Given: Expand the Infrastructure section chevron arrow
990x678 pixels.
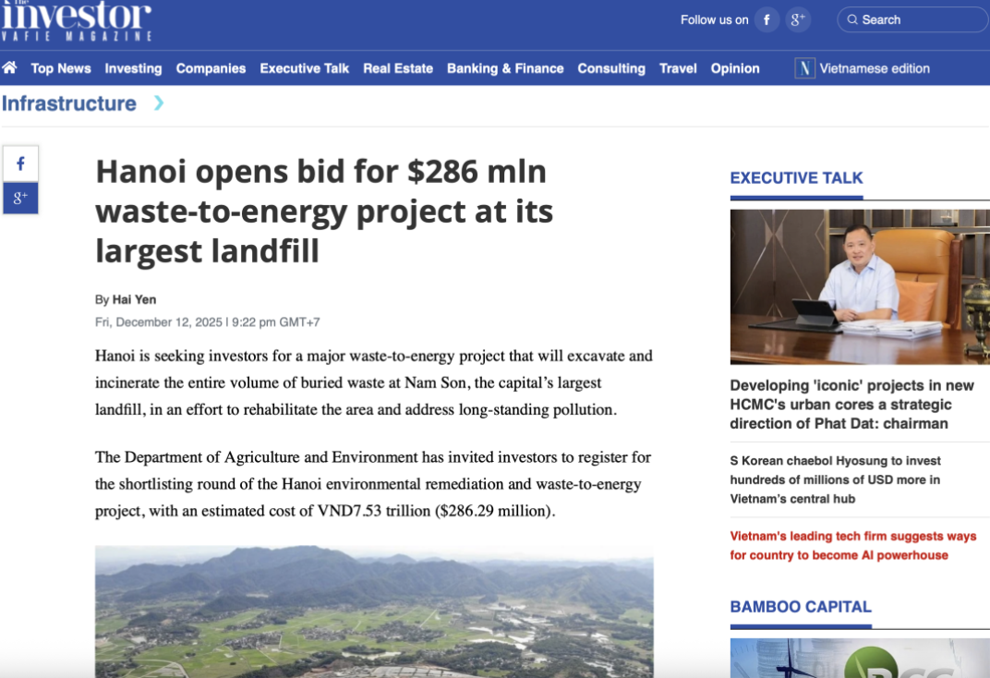Looking at the screenshot, I should [159, 103].
